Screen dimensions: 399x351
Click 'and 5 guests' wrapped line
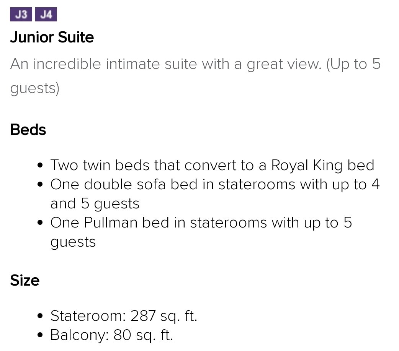[95, 203]
